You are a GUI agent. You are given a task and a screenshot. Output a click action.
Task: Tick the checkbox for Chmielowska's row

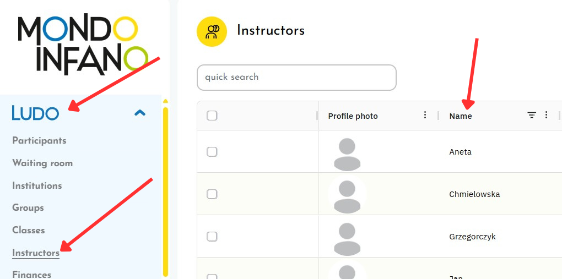(x=212, y=194)
